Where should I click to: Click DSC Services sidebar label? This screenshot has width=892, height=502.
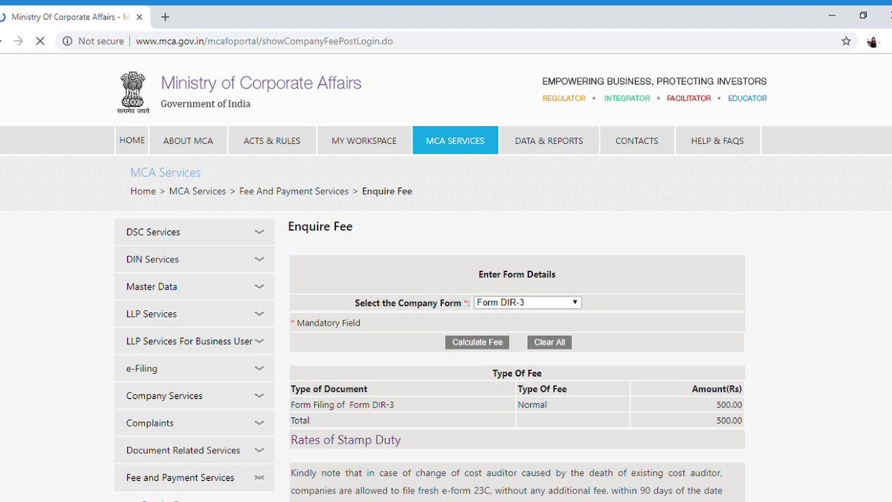(153, 232)
